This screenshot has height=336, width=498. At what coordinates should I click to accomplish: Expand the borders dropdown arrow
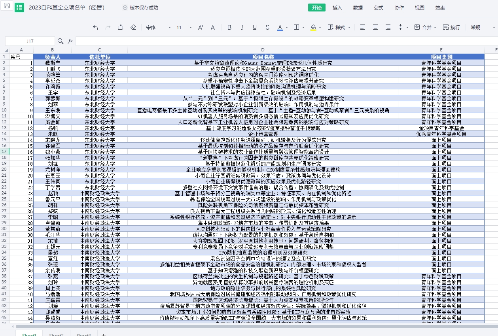303,28
